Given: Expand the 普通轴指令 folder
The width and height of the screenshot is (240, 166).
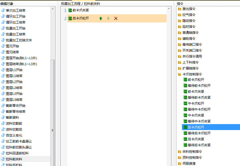Looking at the screenshot, I should click(x=180, y=33).
